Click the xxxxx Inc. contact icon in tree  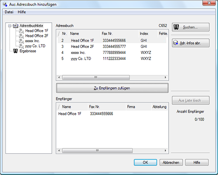(x=21, y=41)
